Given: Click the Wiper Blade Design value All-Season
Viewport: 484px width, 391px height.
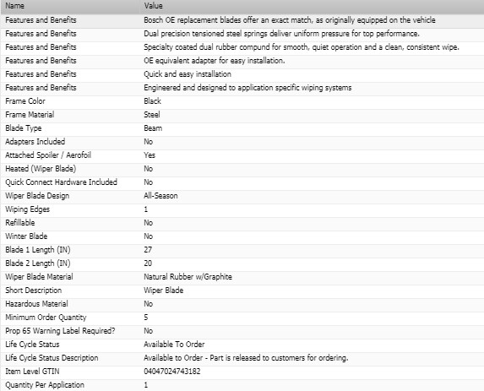Looking at the screenshot, I should pos(160,196).
